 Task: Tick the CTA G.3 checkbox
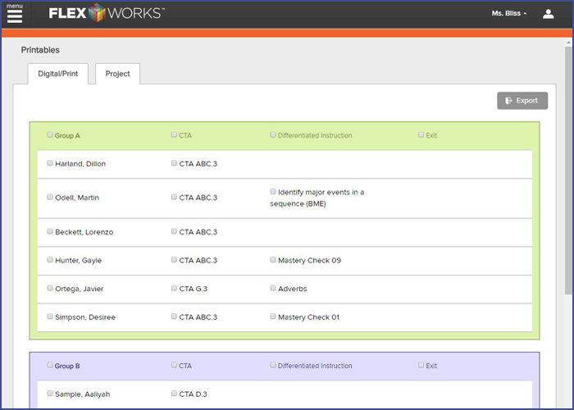[174, 288]
